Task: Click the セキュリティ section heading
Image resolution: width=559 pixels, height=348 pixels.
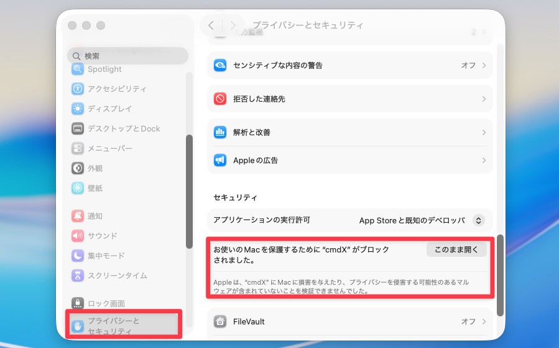Action: (x=235, y=197)
